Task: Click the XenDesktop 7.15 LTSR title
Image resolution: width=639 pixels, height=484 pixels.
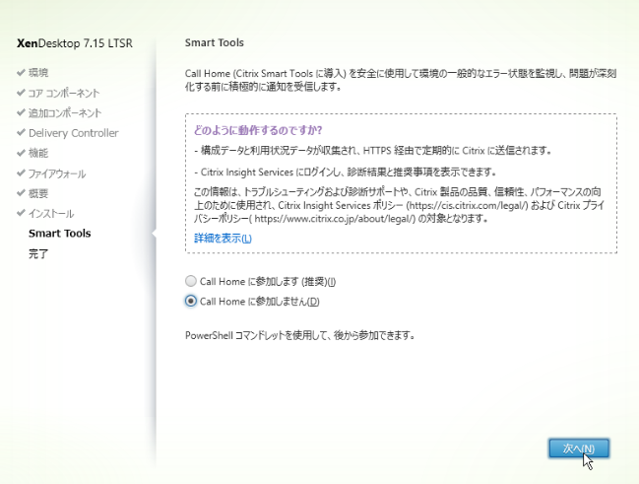Action: pyautogui.click(x=75, y=43)
